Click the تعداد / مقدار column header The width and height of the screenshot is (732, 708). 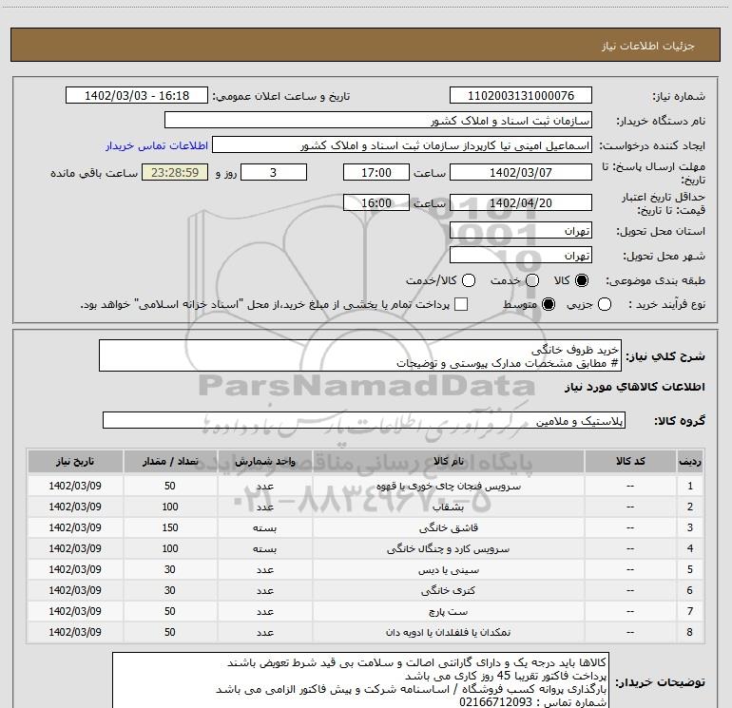click(x=170, y=461)
